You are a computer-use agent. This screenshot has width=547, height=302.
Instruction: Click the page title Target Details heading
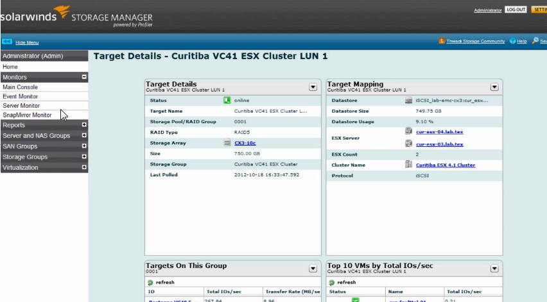[211, 56]
